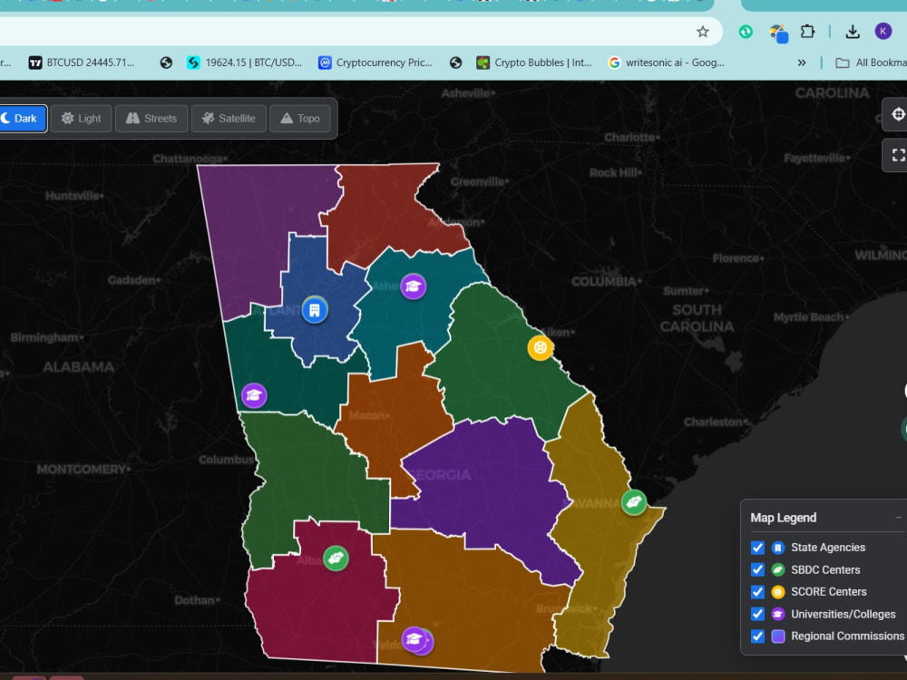Switch map style to Light
The width and height of the screenshot is (907, 680).
tap(81, 119)
